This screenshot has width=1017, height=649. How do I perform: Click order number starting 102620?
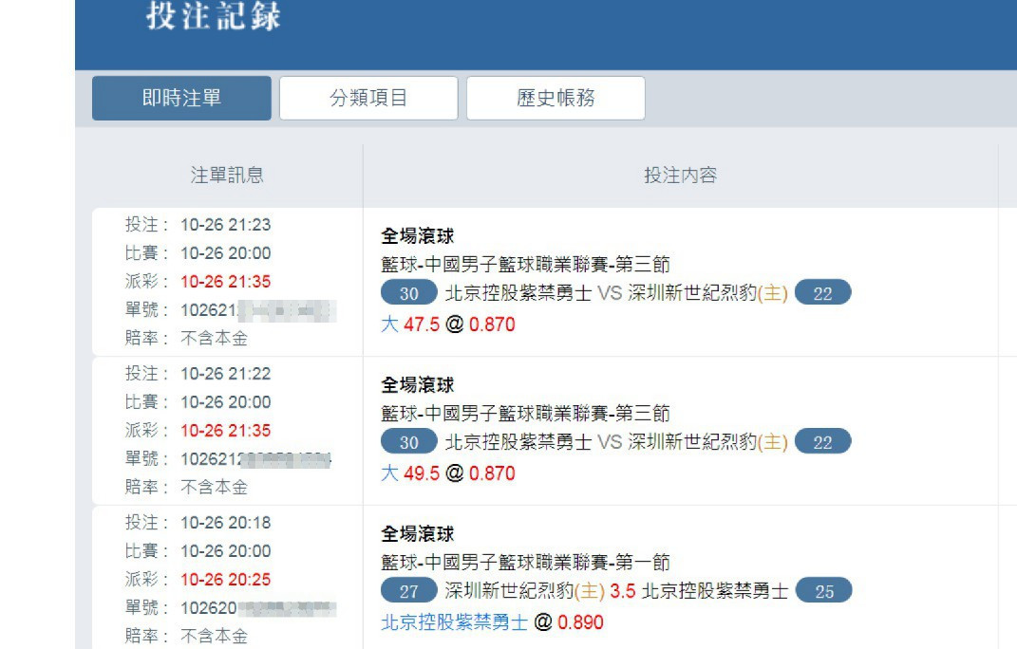click(258, 608)
